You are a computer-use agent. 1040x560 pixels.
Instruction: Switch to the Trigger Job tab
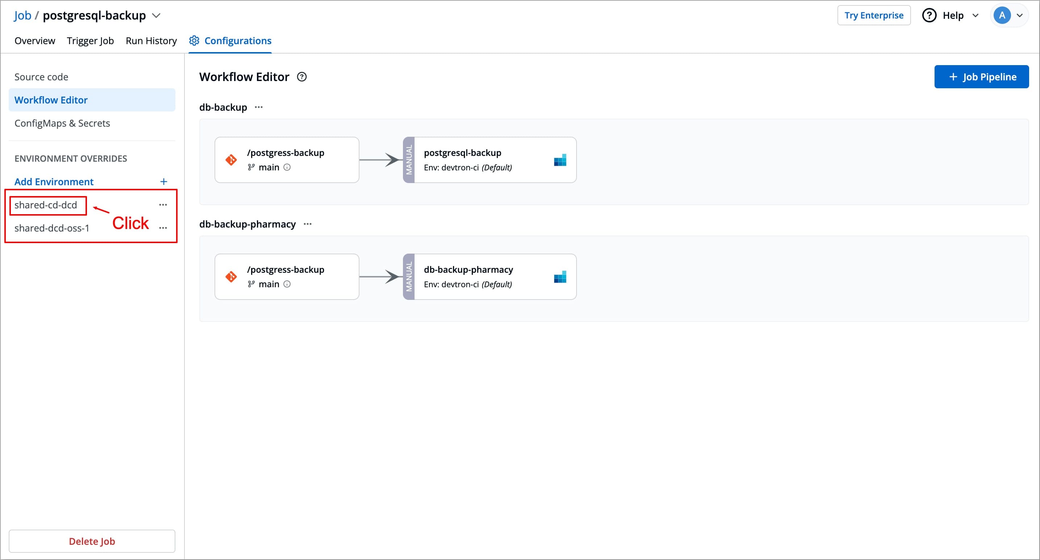click(x=90, y=41)
